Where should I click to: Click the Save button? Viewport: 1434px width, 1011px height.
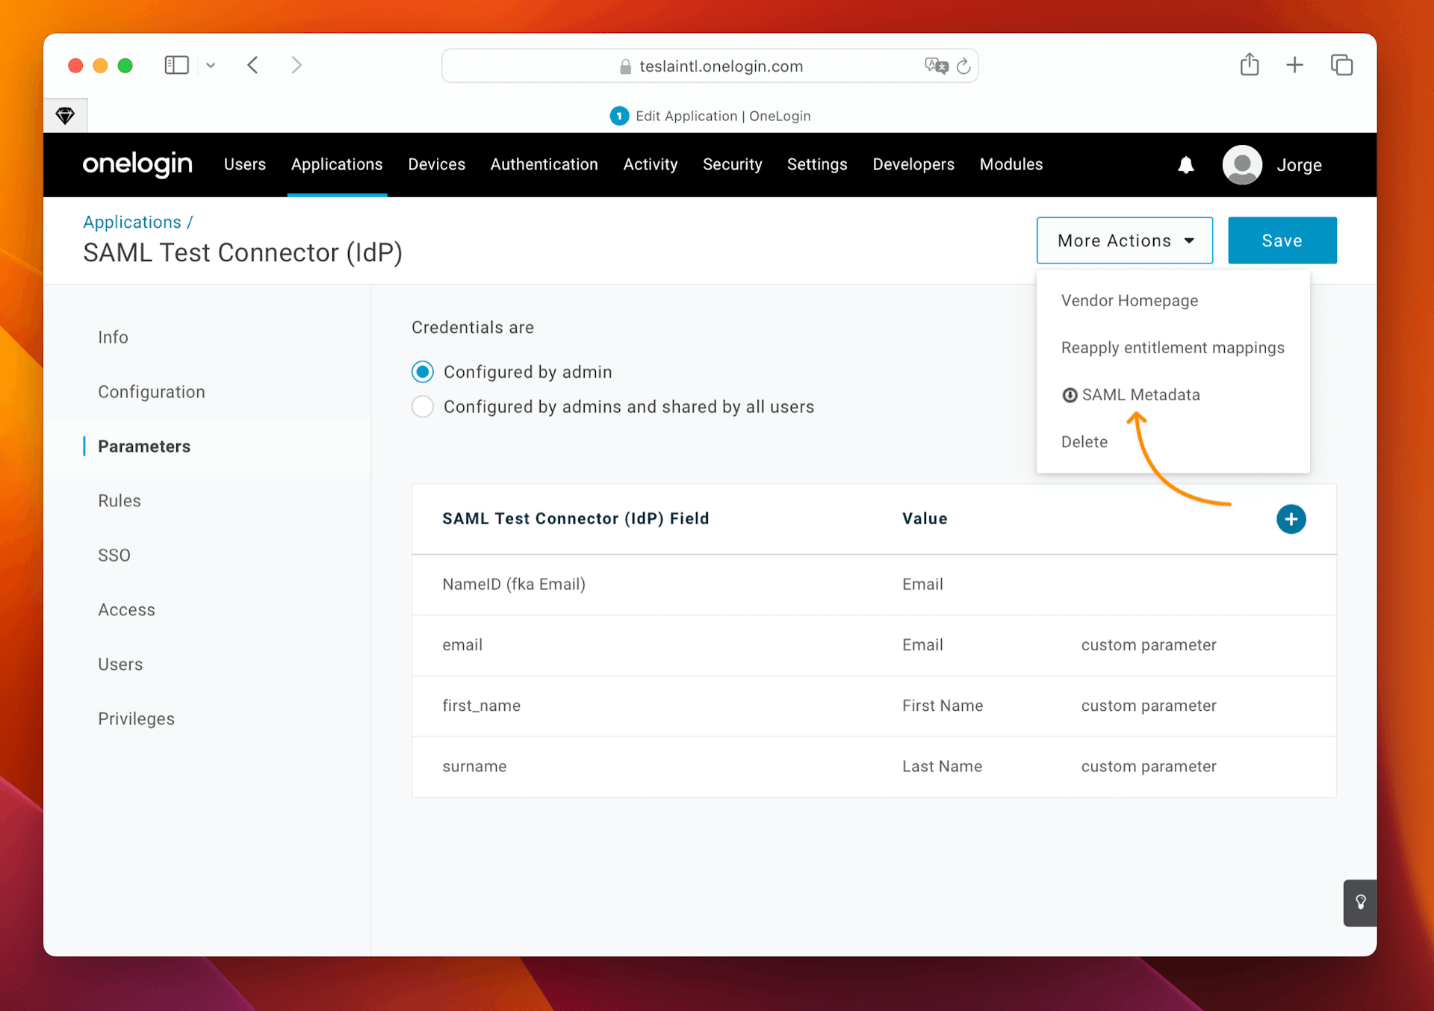click(1282, 240)
